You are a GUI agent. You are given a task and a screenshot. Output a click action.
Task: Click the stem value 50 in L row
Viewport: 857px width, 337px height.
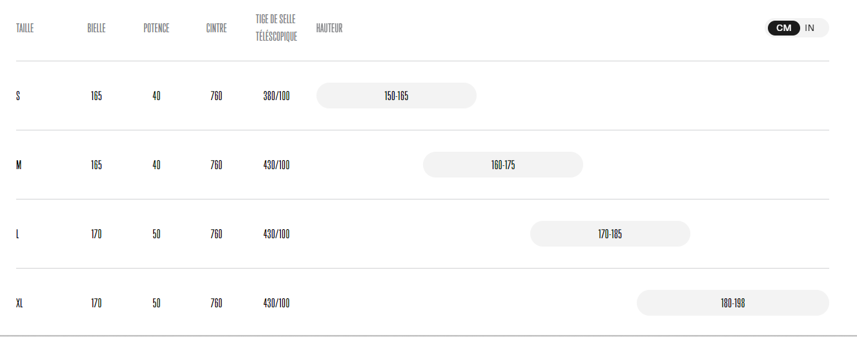pyautogui.click(x=156, y=234)
